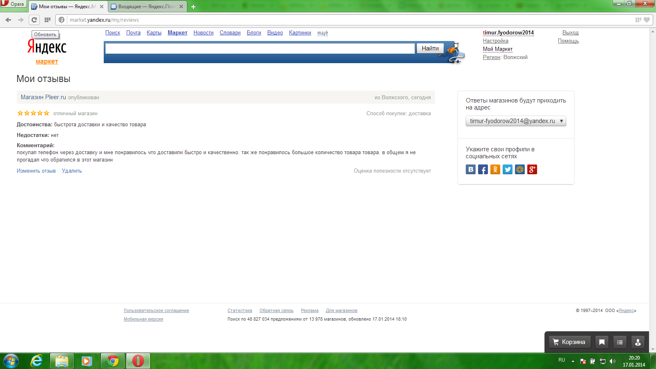Open the list icon in bottom panel
Screen dimensions: 656x369
620,342
